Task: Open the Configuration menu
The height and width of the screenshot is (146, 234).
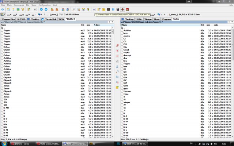Action: coord(45,5)
